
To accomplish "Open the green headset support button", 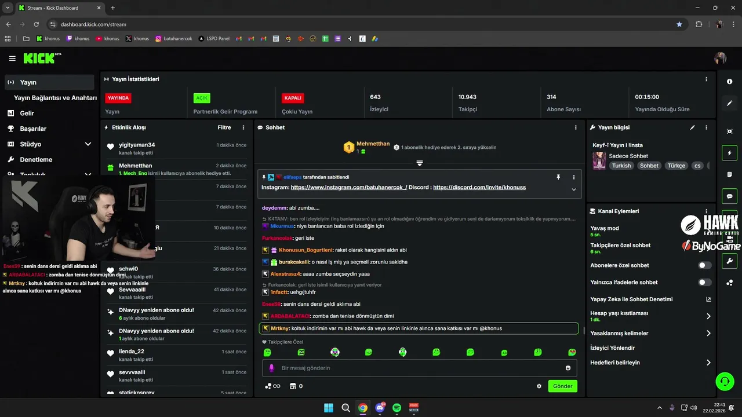I will pyautogui.click(x=725, y=381).
